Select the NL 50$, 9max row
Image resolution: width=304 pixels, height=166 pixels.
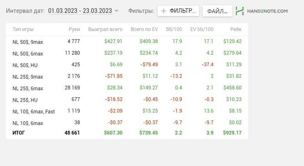pos(127,42)
